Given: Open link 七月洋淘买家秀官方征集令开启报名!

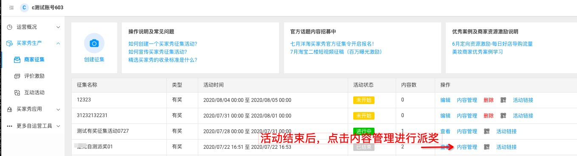Looking at the screenshot, I should [332, 44].
